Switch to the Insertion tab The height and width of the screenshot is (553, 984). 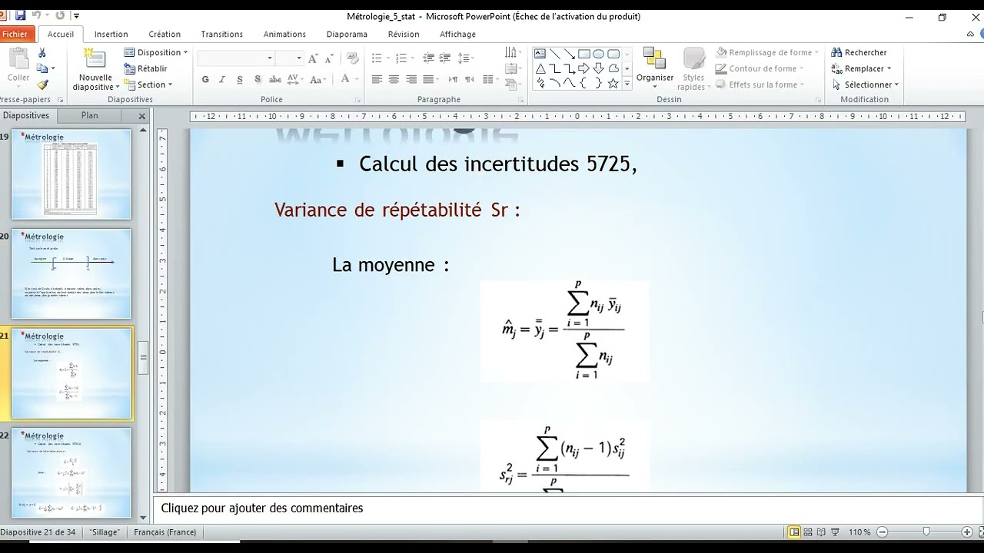pyautogui.click(x=111, y=34)
